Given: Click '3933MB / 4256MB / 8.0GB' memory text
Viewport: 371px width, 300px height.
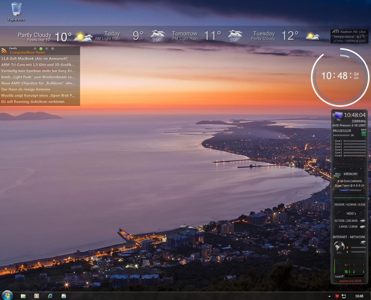Looking at the screenshot, I should click(x=350, y=205).
